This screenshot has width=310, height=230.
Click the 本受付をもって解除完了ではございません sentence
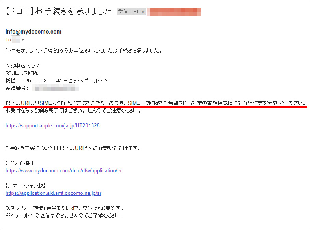(73, 110)
